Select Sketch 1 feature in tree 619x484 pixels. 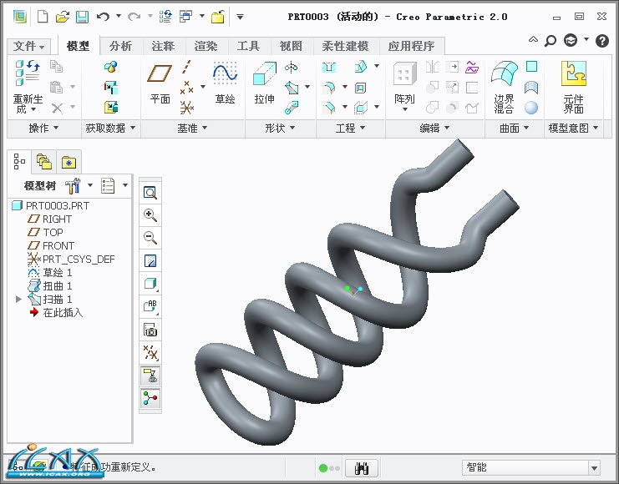tap(50, 273)
